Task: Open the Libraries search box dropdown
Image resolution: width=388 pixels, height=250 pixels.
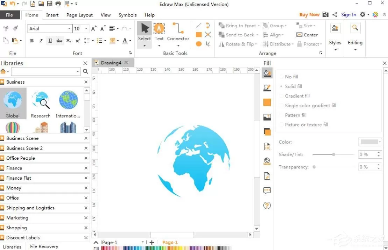Action: point(78,71)
